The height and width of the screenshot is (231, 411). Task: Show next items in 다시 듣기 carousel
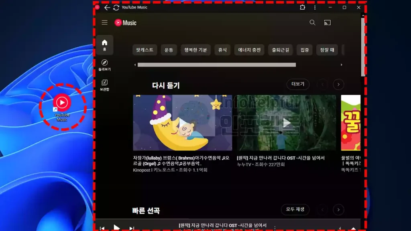[338, 84]
